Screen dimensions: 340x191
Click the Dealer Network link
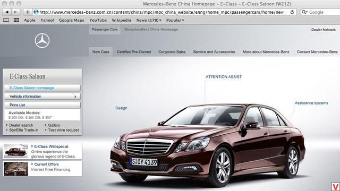[324, 30]
